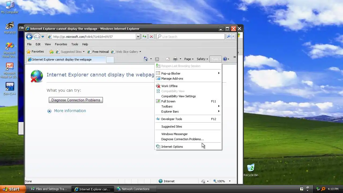Open the Safety command bar menu
Viewport: 343px width, 193px height.
tap(202, 59)
